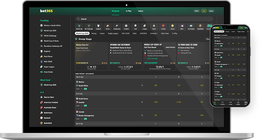Add 27.5/1 bet boost to betslip

click(x=125, y=67)
